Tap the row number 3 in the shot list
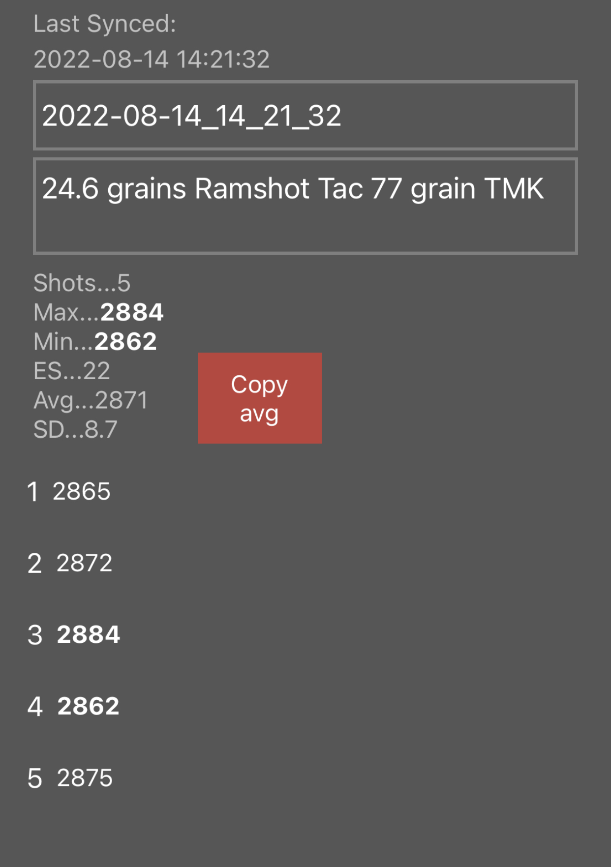The height and width of the screenshot is (867, 611). coord(35,635)
